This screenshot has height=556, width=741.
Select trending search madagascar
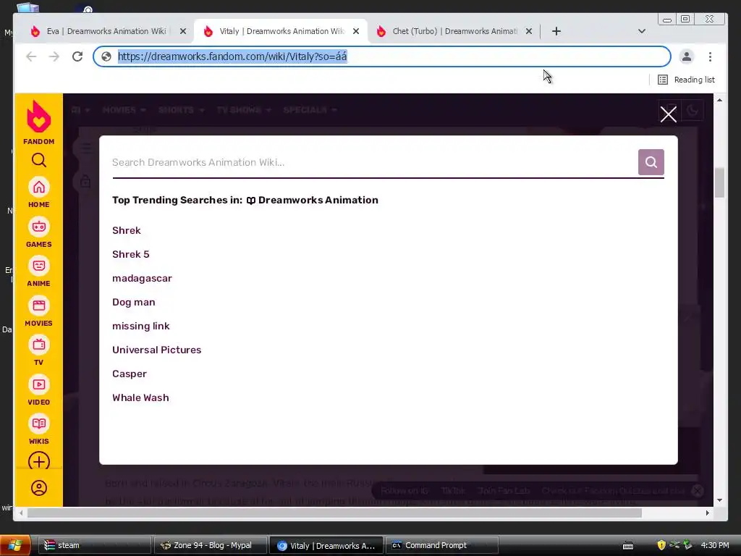pos(142,279)
